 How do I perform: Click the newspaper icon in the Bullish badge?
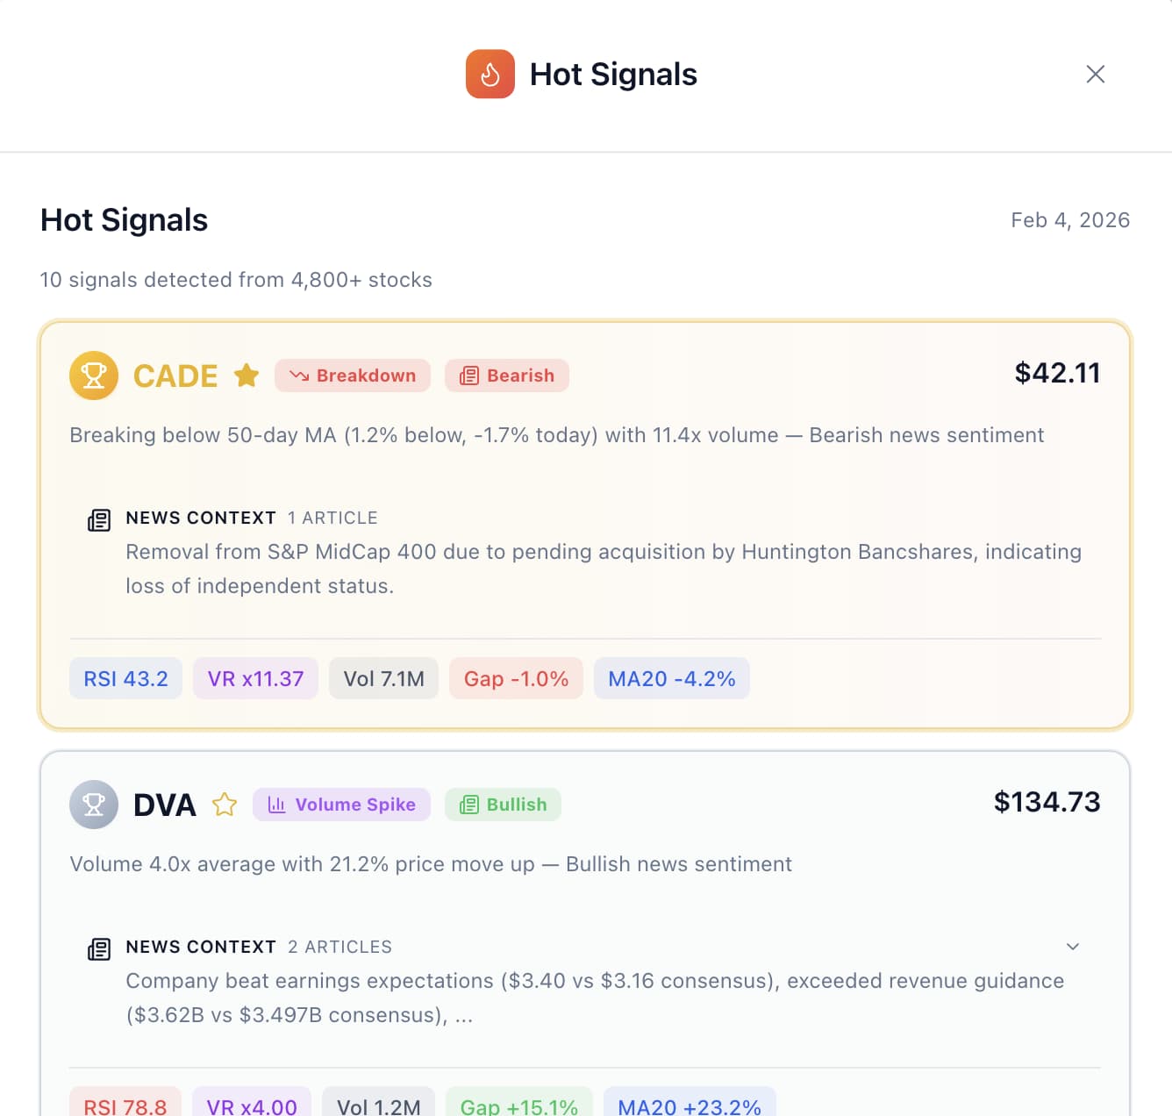pos(472,804)
